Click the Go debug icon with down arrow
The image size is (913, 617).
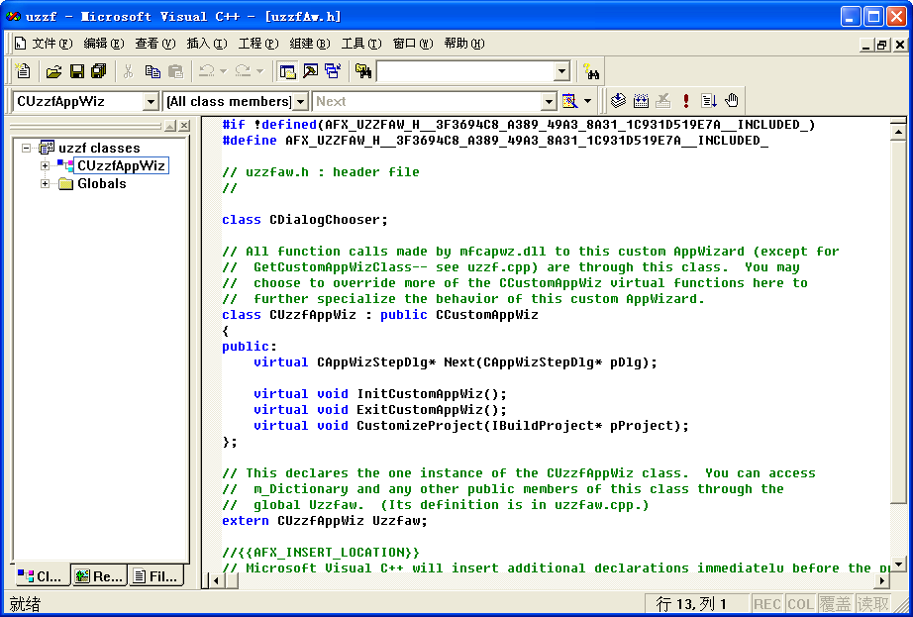(x=709, y=101)
